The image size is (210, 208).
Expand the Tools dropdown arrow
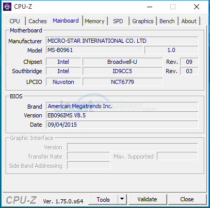pos(122,199)
